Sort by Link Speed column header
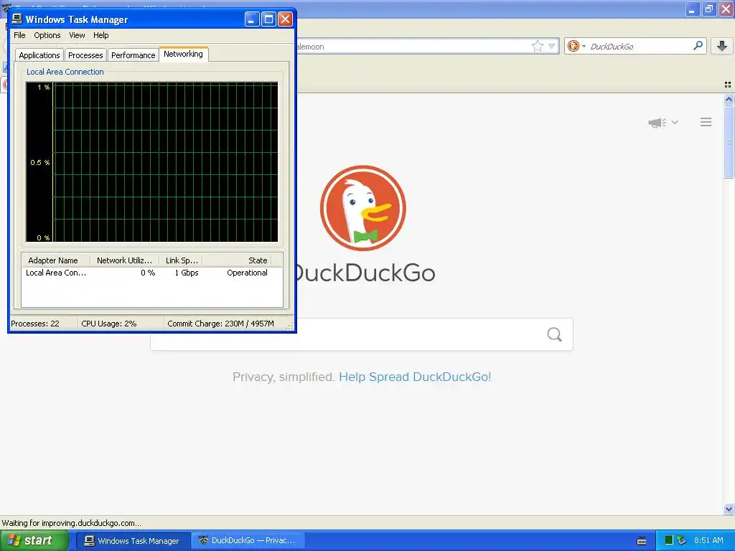The width and height of the screenshot is (735, 551). (x=182, y=260)
